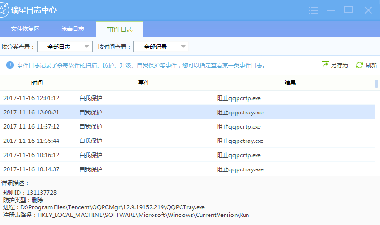380x225 pixels.
Task: Click 阻止qqpctray.exe result in 10:14:37 row
Action: [240, 169]
